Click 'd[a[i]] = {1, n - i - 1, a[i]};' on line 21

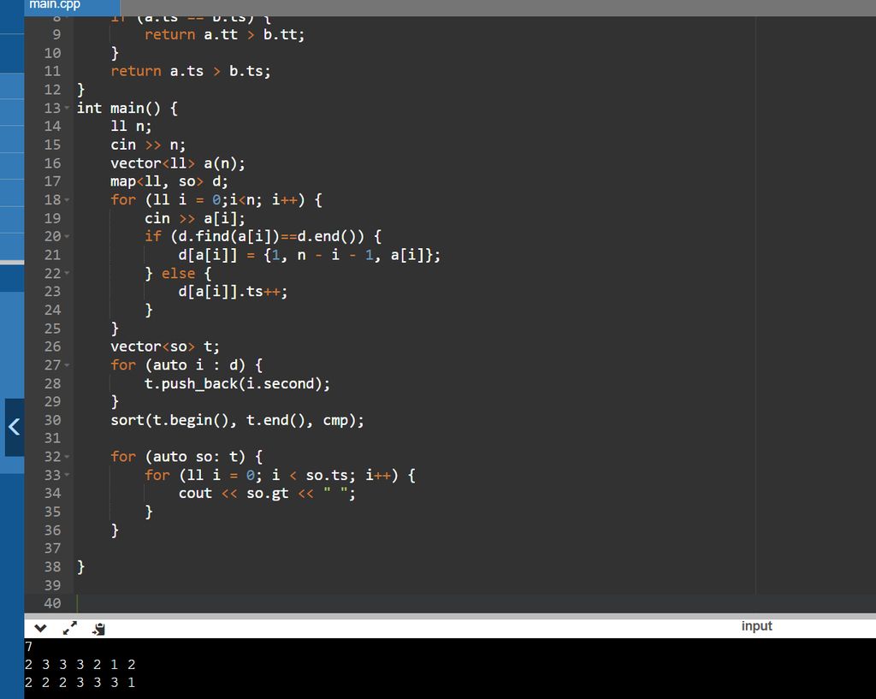tap(310, 255)
